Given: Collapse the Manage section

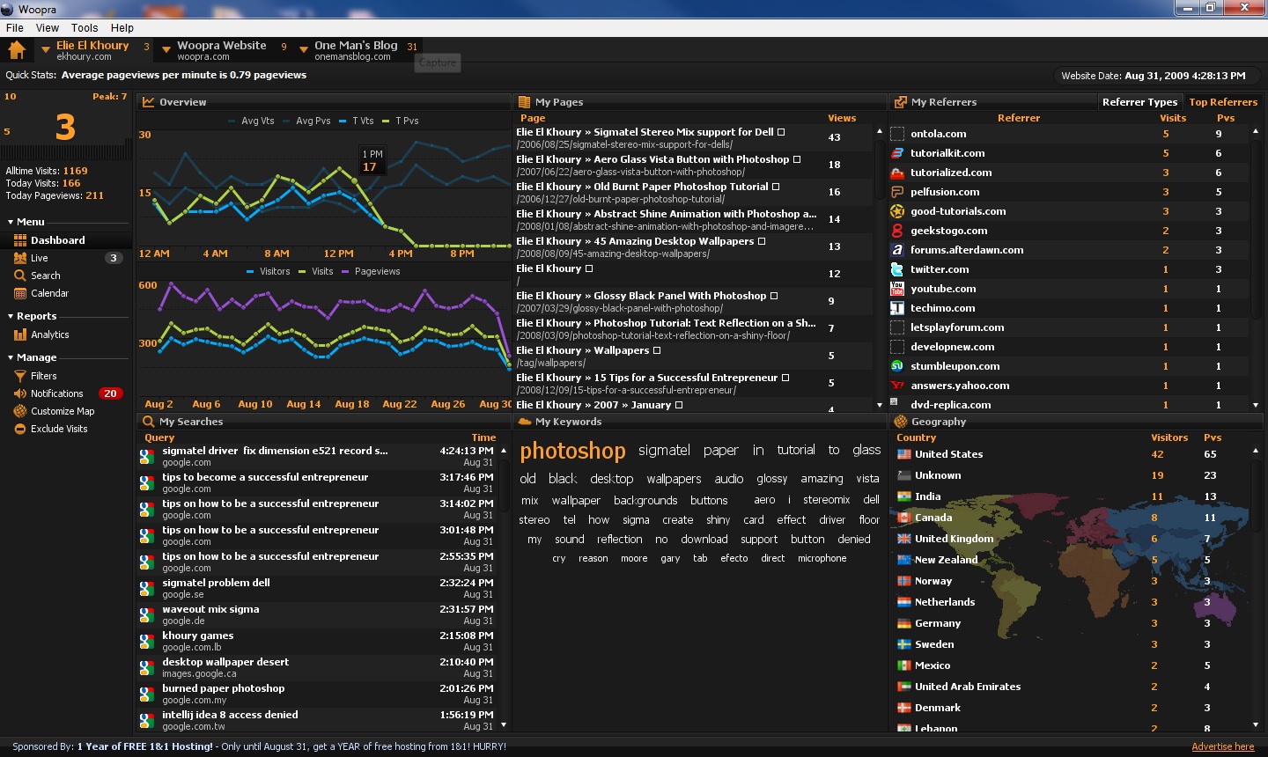Looking at the screenshot, I should [x=11, y=357].
